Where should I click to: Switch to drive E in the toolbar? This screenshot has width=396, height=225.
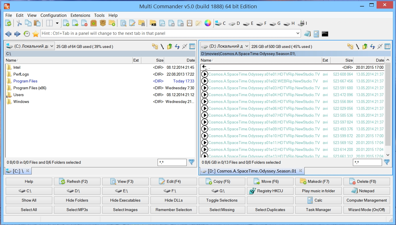[248, 23]
